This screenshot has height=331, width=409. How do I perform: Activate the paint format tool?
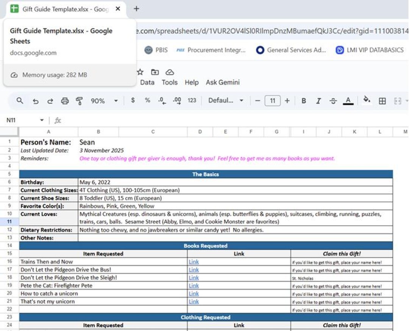click(x=79, y=101)
